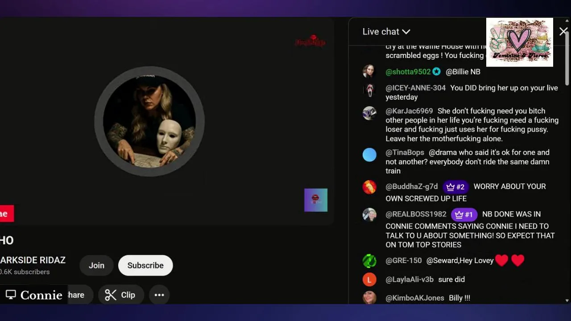Expand the Live chat dropdown chevron
Image resolution: width=571 pixels, height=321 pixels.
pyautogui.click(x=406, y=32)
